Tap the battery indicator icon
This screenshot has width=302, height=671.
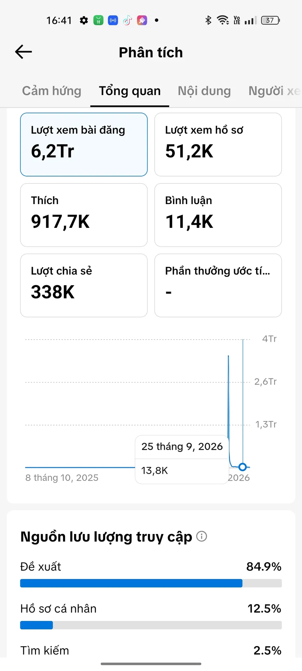[271, 20]
